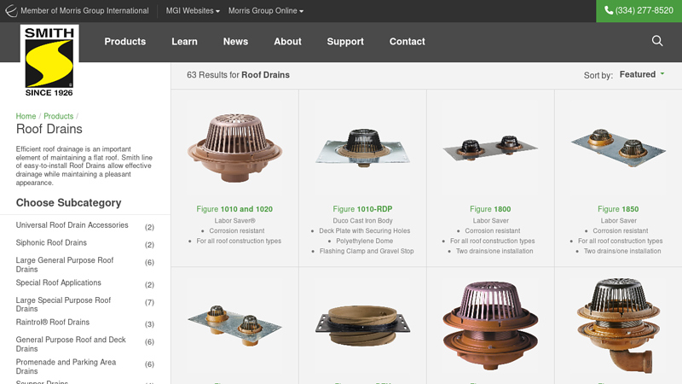This screenshot has width=682, height=384.
Task: Open the Sort by Featured dropdown
Action: 642,74
